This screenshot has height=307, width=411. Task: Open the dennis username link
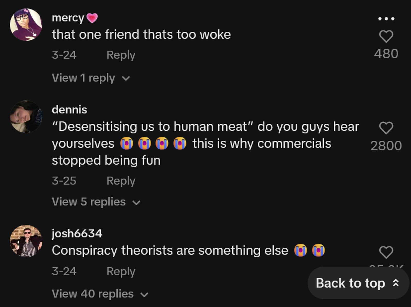click(69, 110)
